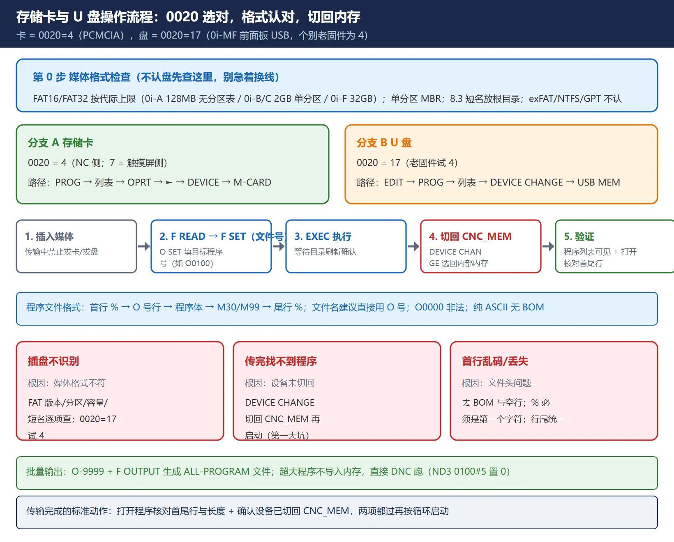
Task: Click the "程序文件格式" banner line
Action: tap(285, 307)
